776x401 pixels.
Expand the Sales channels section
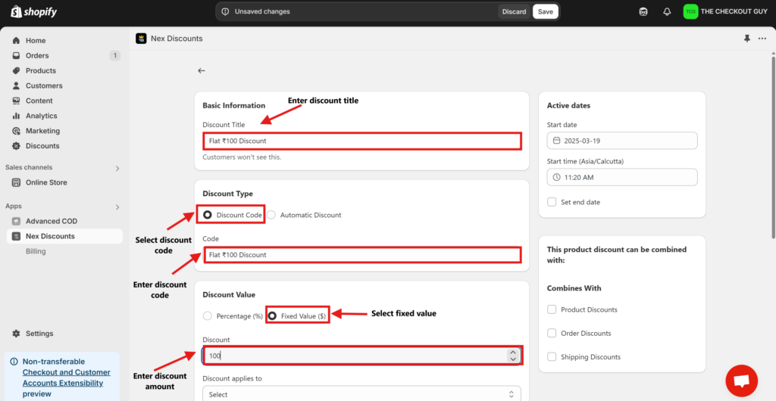click(117, 168)
